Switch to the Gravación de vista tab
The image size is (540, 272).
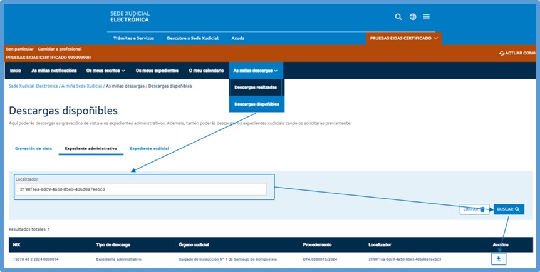(33, 148)
